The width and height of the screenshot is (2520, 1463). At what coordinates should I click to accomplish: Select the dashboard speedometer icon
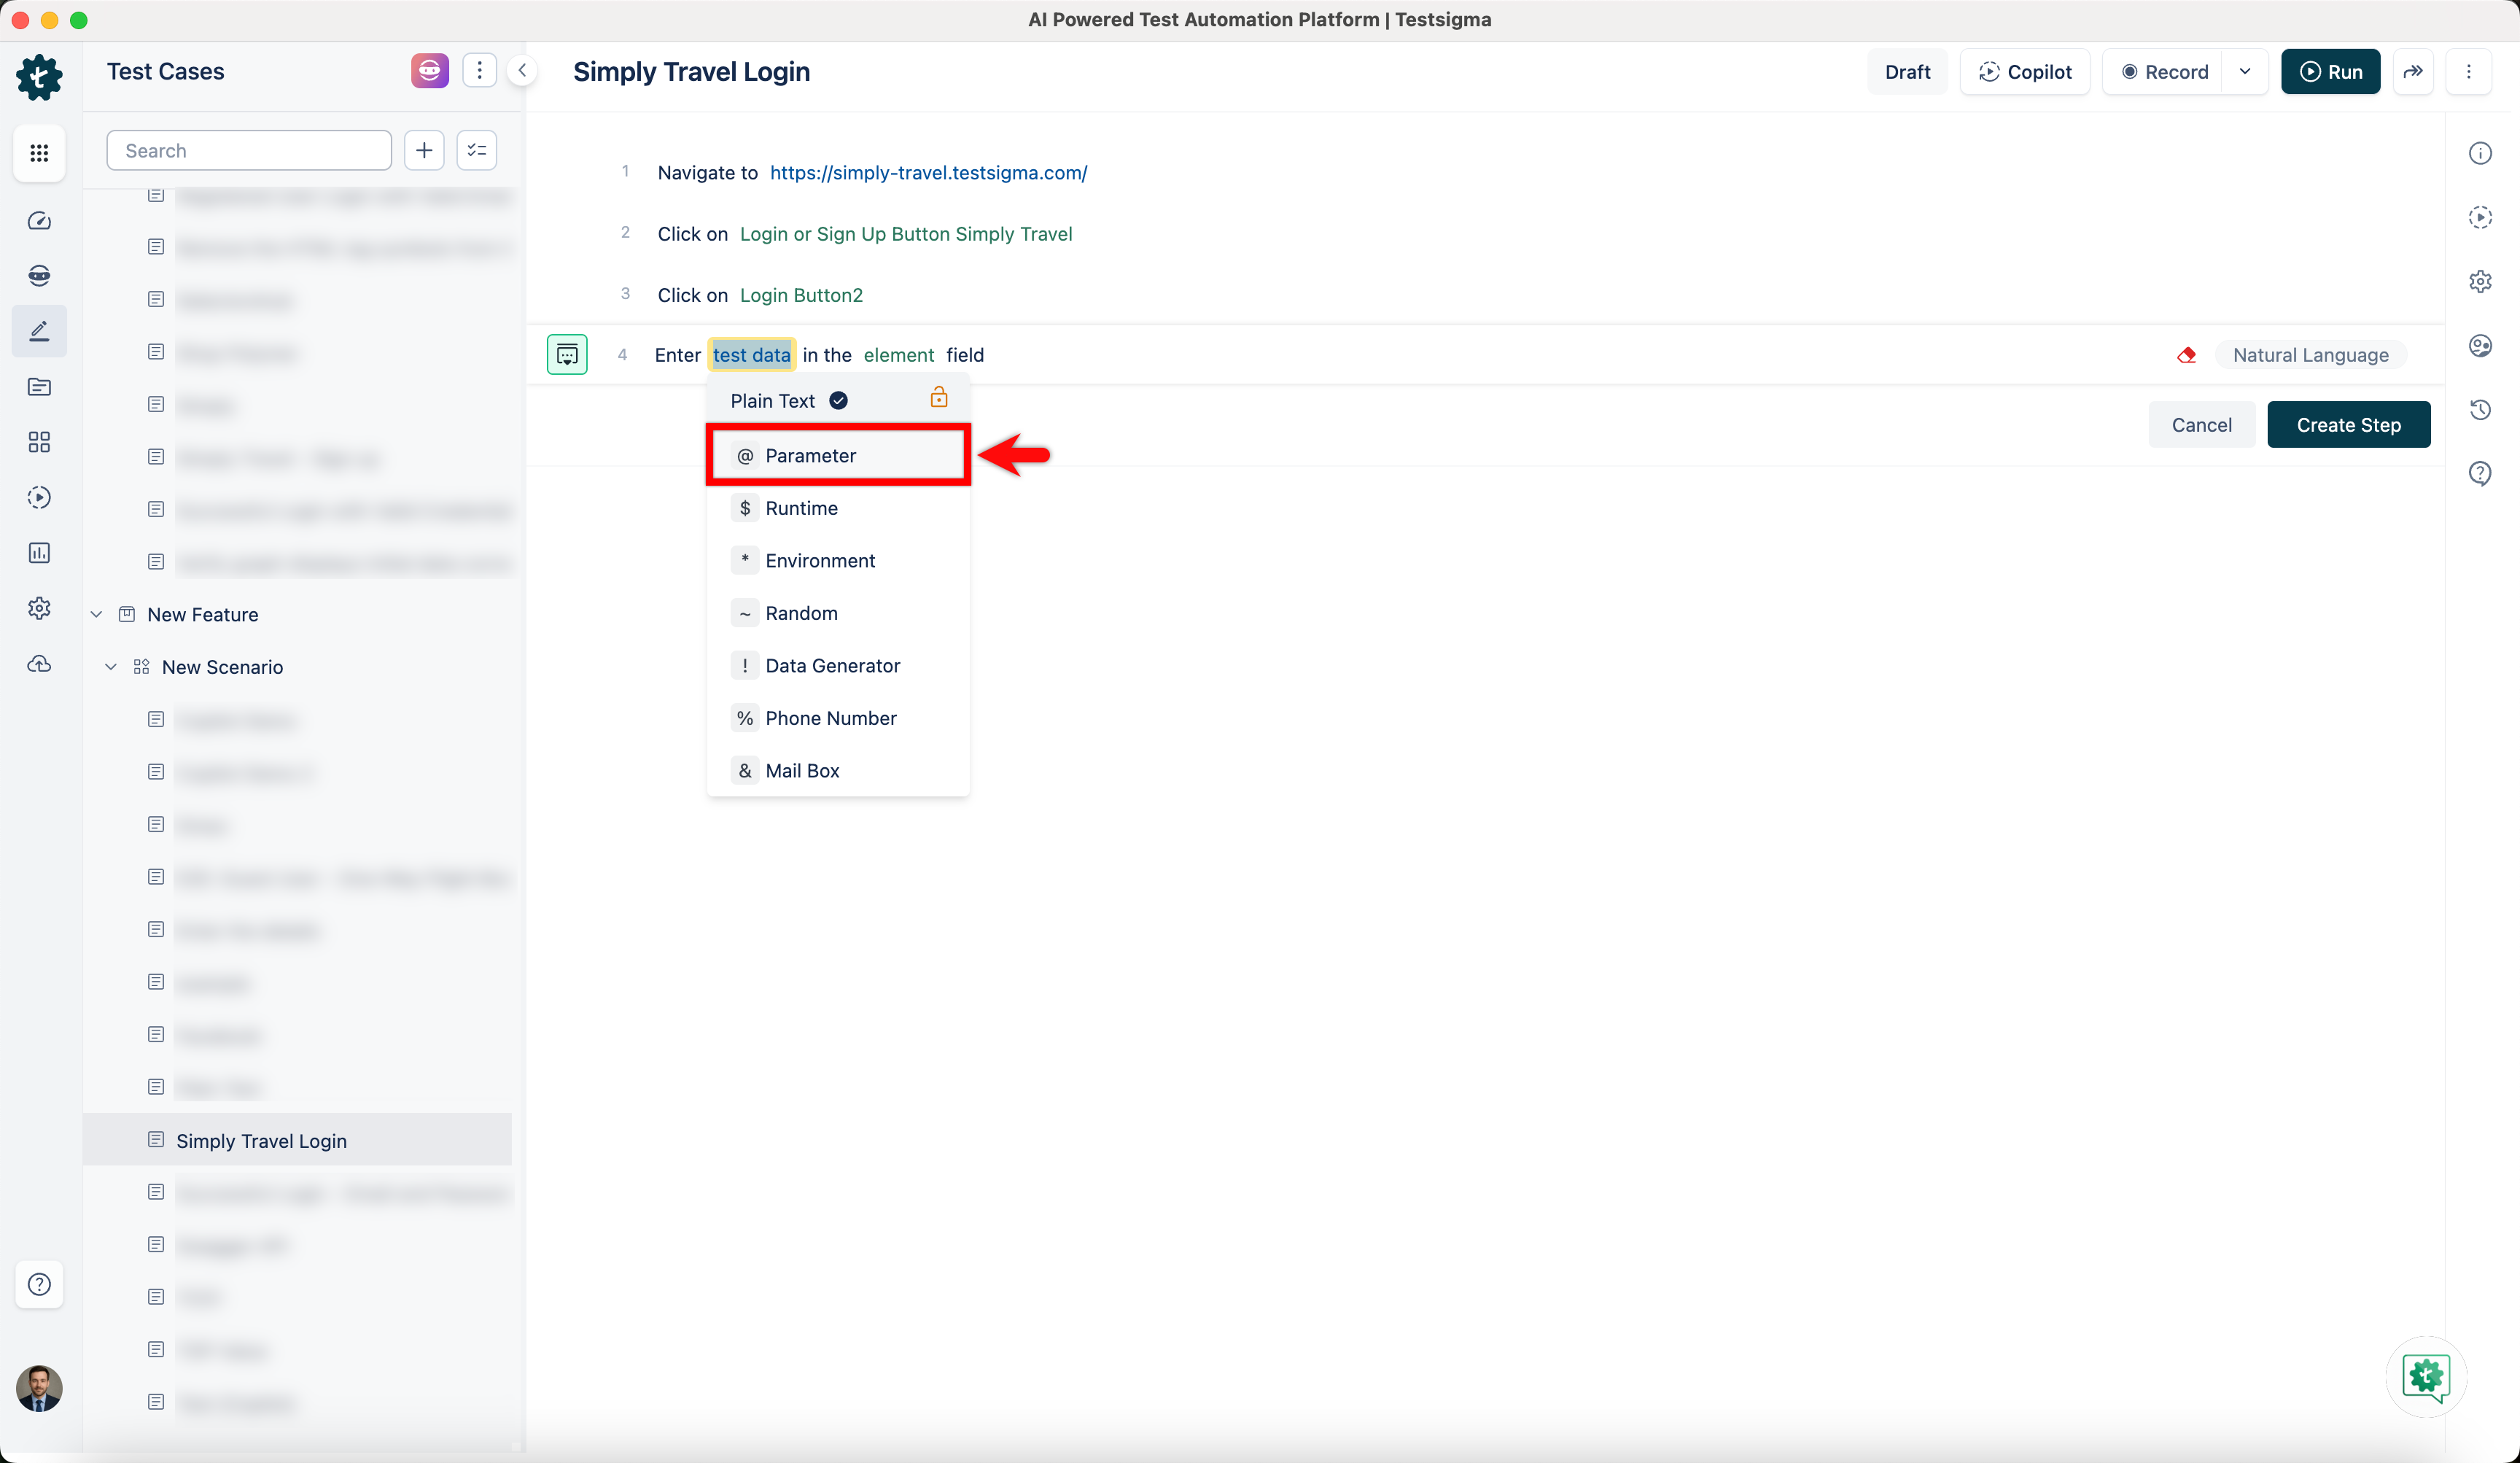[x=40, y=221]
